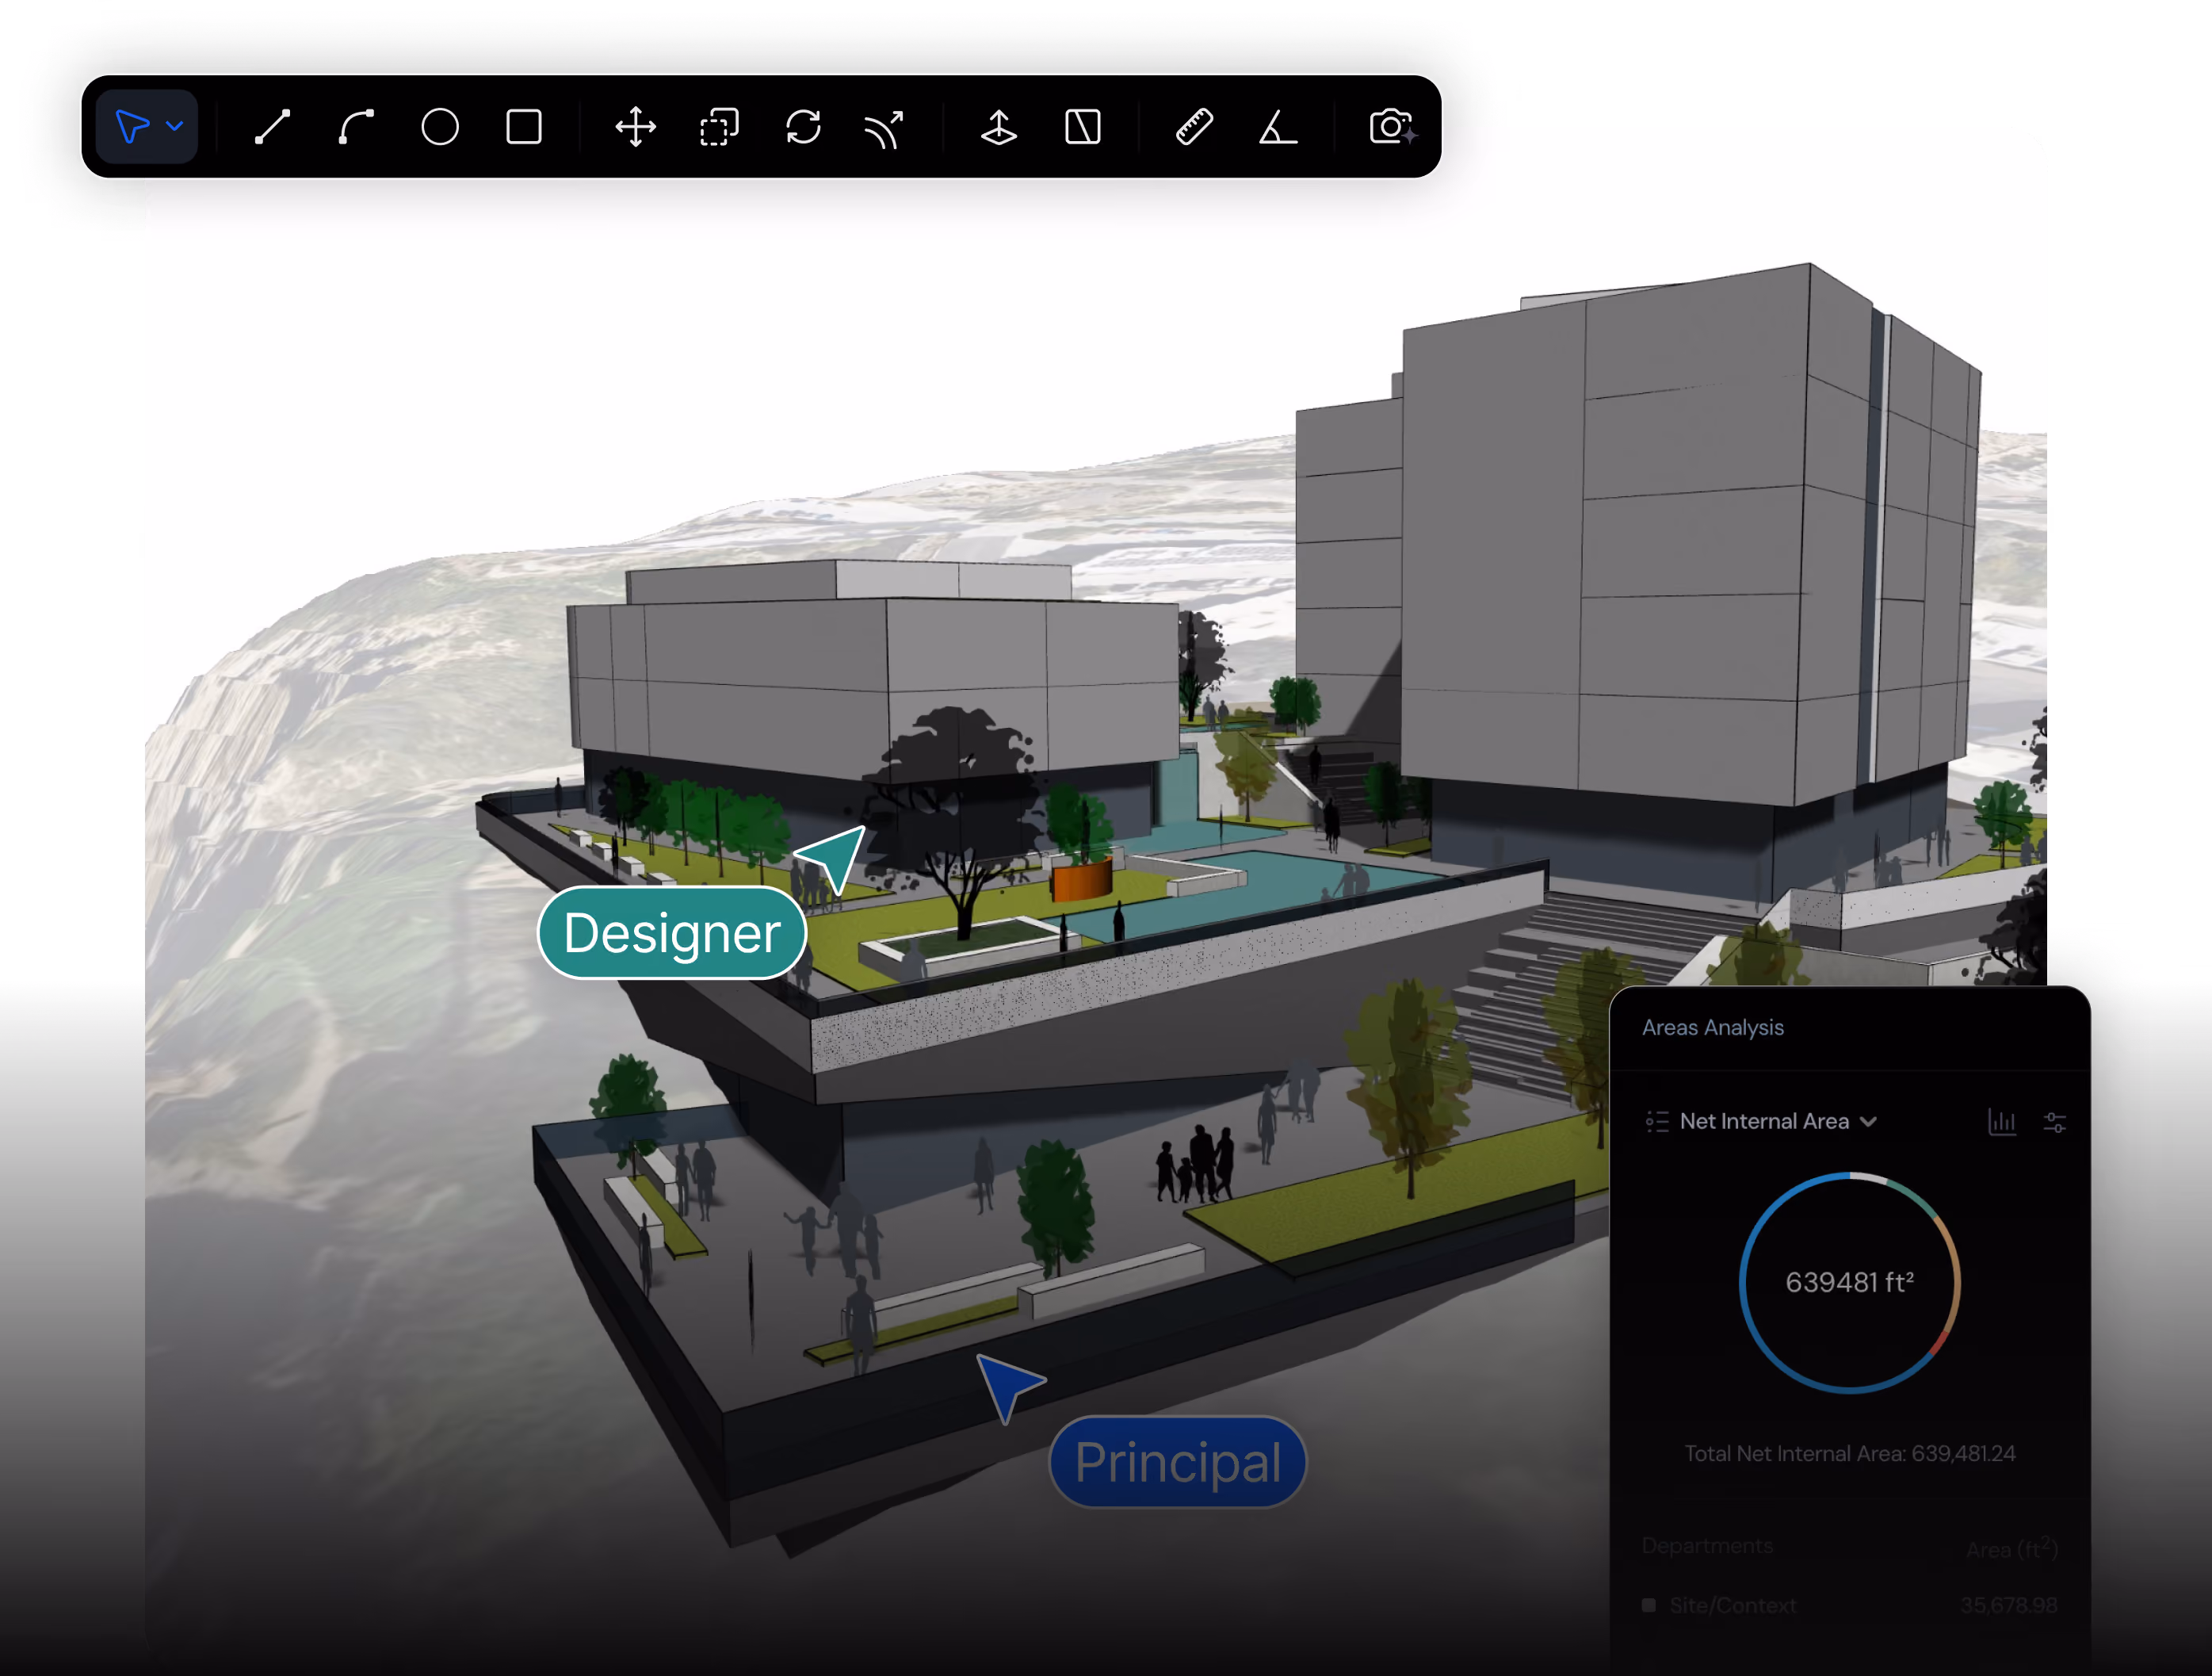Click the 35,678.98 area value
This screenshot has width=2212, height=1676.
point(2009,1605)
